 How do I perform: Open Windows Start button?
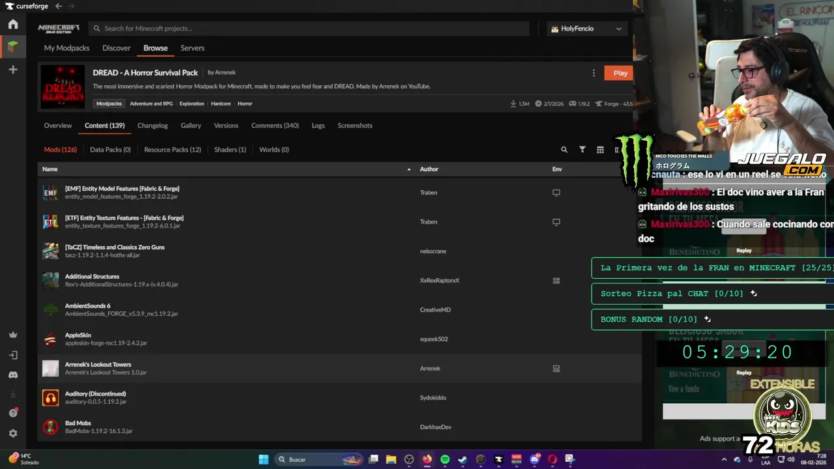[263, 459]
